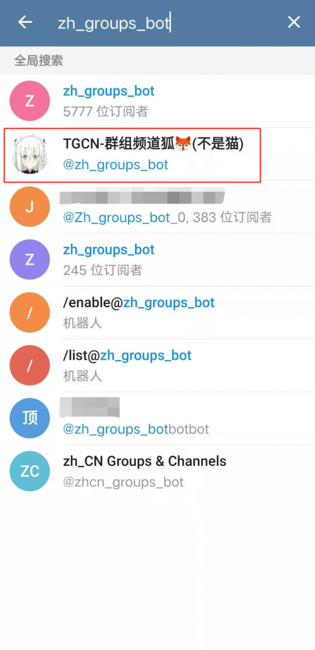Viewport: 315px width, 650px height.
Task: Open the @zh_groups_botbotbot result
Action: (157, 418)
